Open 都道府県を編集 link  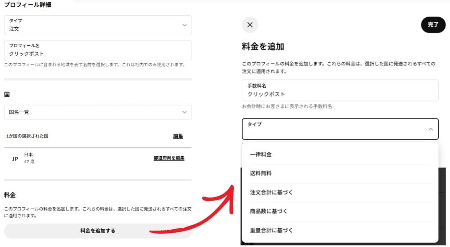169,158
